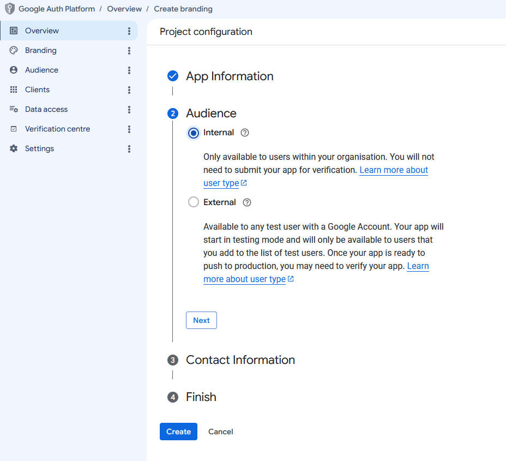The image size is (506, 461).
Task: Open the three-dot menu beside Settings
Action: click(129, 149)
